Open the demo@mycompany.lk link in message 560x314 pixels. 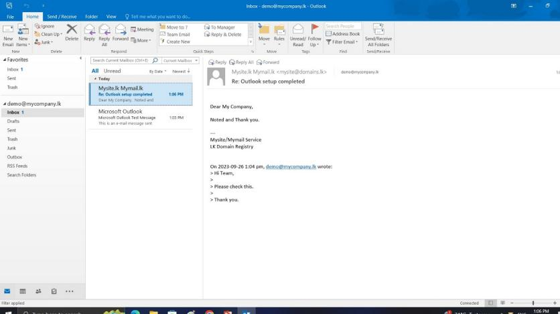coord(291,166)
